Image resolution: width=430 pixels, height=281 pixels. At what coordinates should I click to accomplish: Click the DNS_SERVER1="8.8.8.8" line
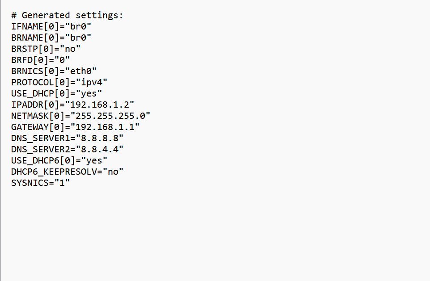pos(67,138)
